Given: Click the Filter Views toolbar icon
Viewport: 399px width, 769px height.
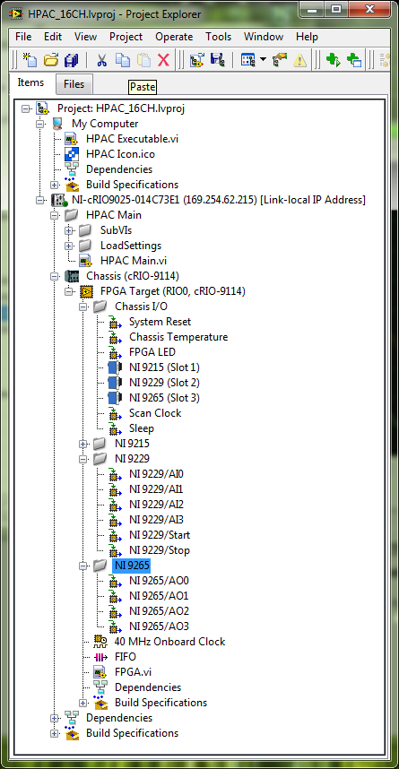Looking at the screenshot, I should 248,61.
